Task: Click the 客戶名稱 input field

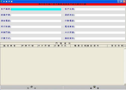Action: 100,9
